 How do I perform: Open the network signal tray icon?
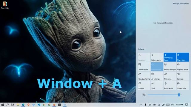(x=159, y=105)
